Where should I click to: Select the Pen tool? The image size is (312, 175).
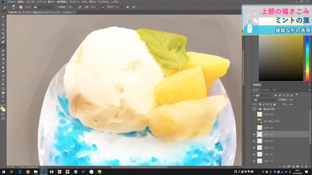coord(3,76)
